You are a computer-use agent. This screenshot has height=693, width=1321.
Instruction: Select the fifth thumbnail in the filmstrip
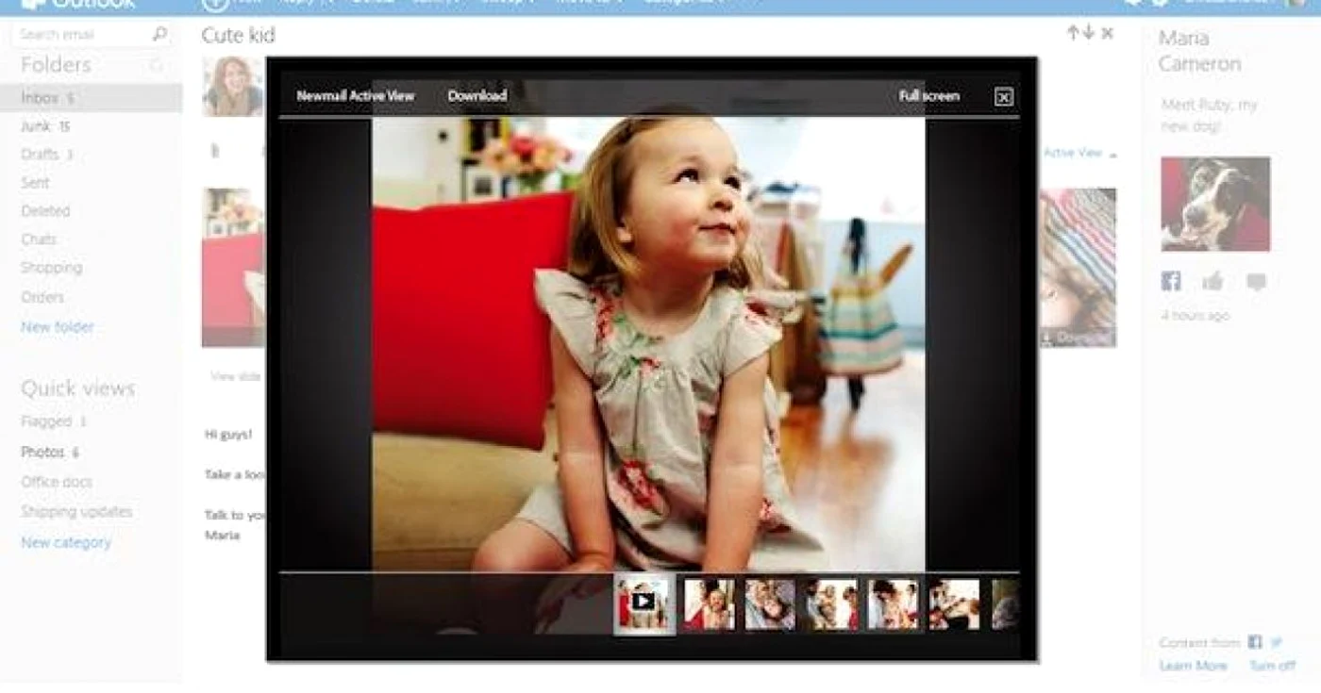coord(893,603)
